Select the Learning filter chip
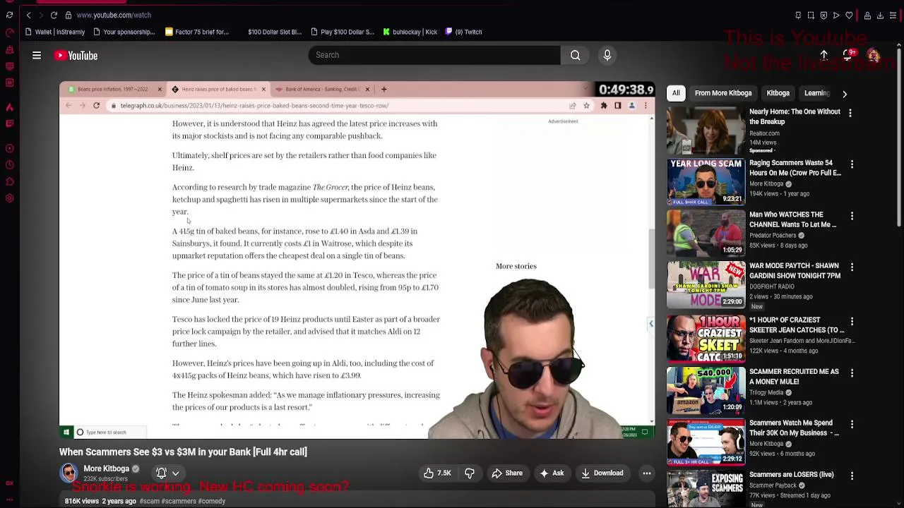904x508 pixels. (816, 93)
